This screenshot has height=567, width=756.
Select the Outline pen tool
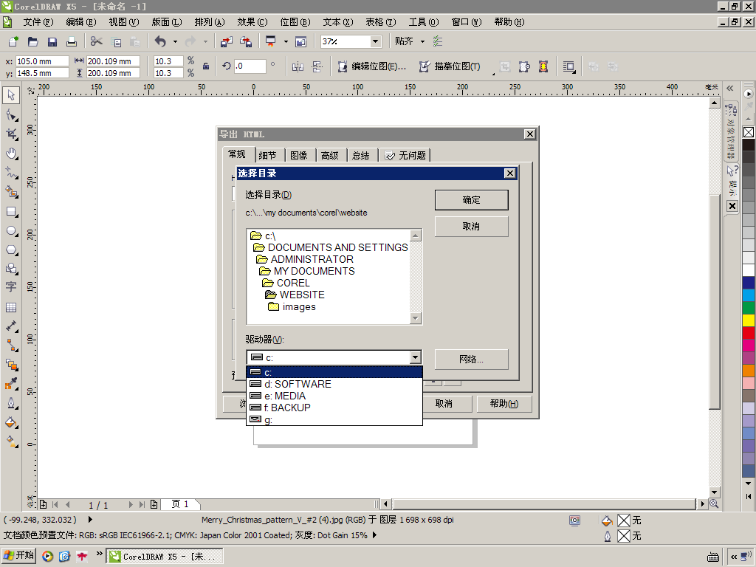[11, 403]
